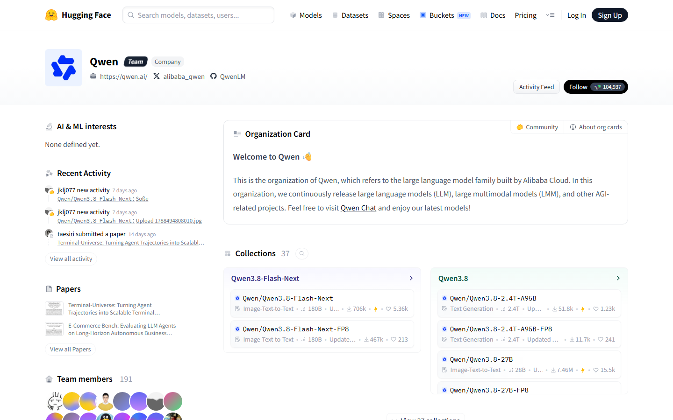Open About org cards info
This screenshot has height=420, width=673.
[596, 127]
